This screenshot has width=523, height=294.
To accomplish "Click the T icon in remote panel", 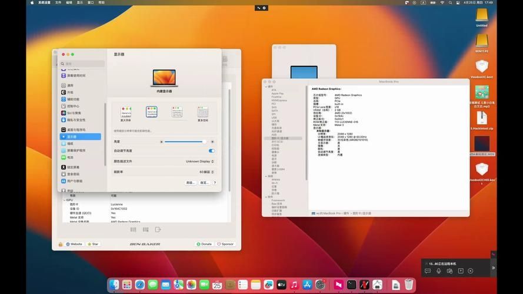I will [461, 271].
